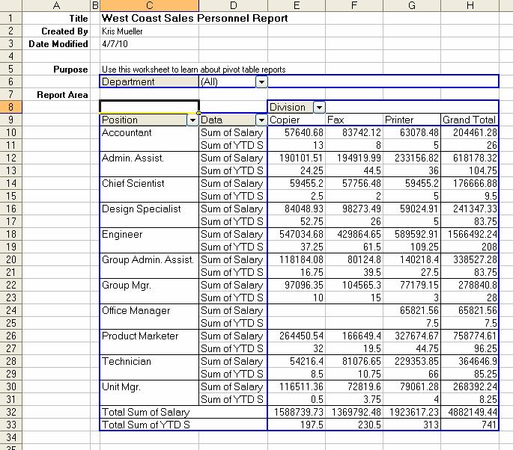
Task: Select column D header
Action: pos(233,5)
